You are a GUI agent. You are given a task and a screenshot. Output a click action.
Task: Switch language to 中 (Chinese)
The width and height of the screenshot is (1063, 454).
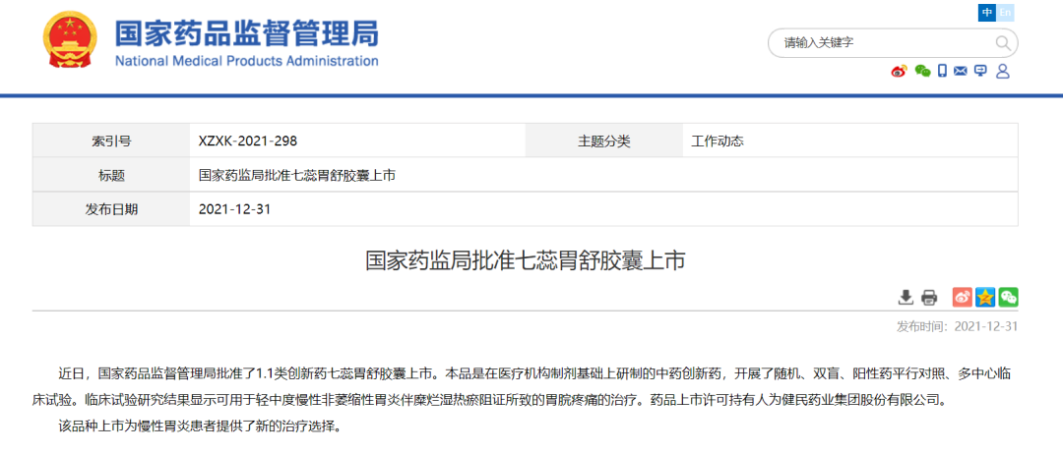(x=987, y=12)
